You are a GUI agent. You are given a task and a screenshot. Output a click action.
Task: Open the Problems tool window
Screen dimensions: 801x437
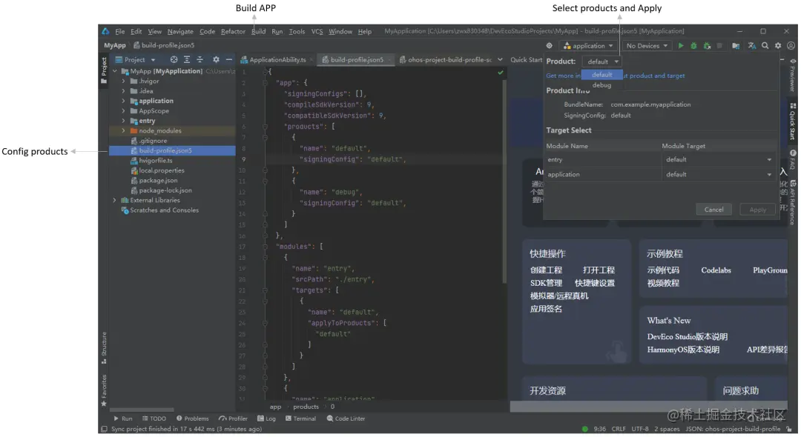click(193, 418)
